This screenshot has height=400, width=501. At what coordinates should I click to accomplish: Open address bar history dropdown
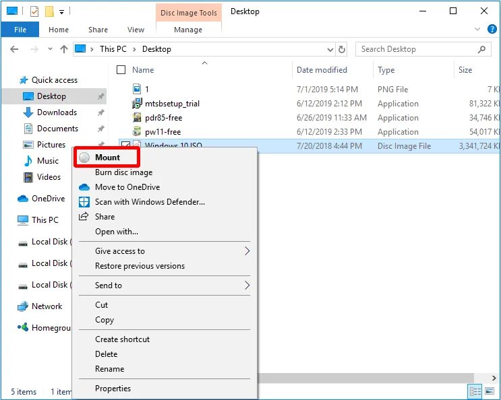(x=330, y=49)
